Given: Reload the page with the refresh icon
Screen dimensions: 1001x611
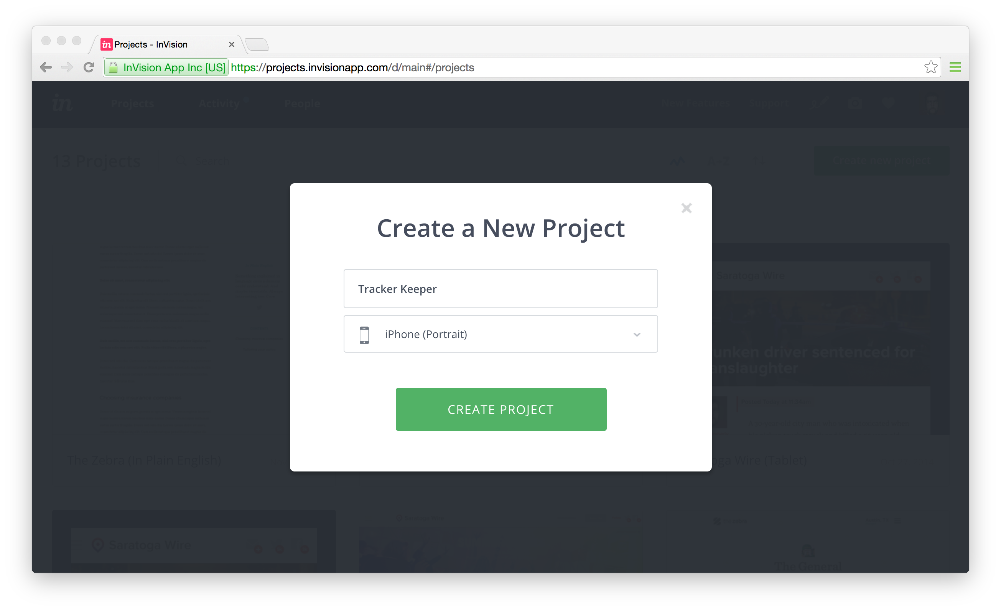Looking at the screenshot, I should click(89, 67).
